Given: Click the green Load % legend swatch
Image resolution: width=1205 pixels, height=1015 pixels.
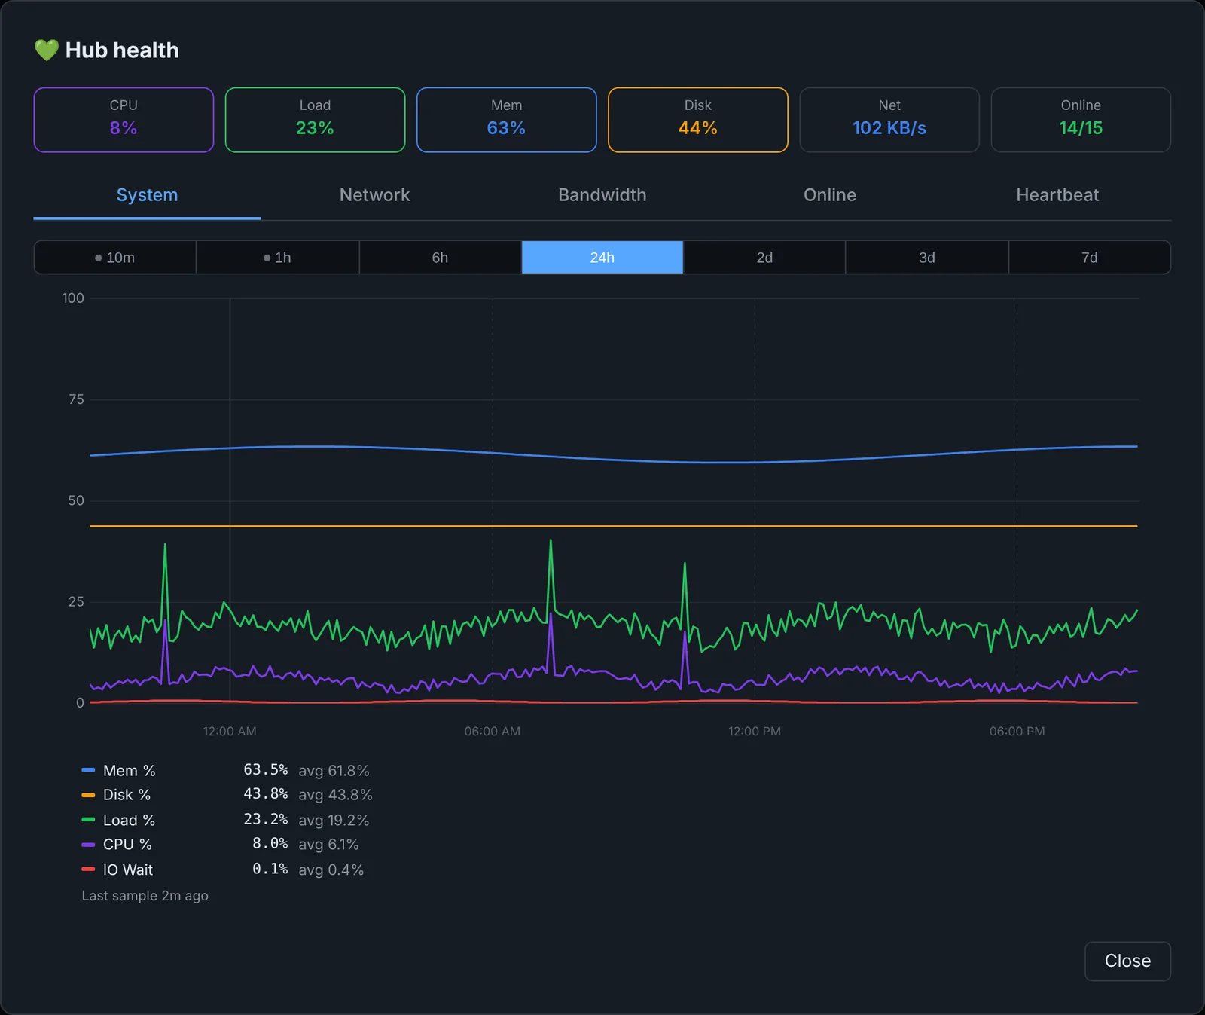Looking at the screenshot, I should pos(88,820).
